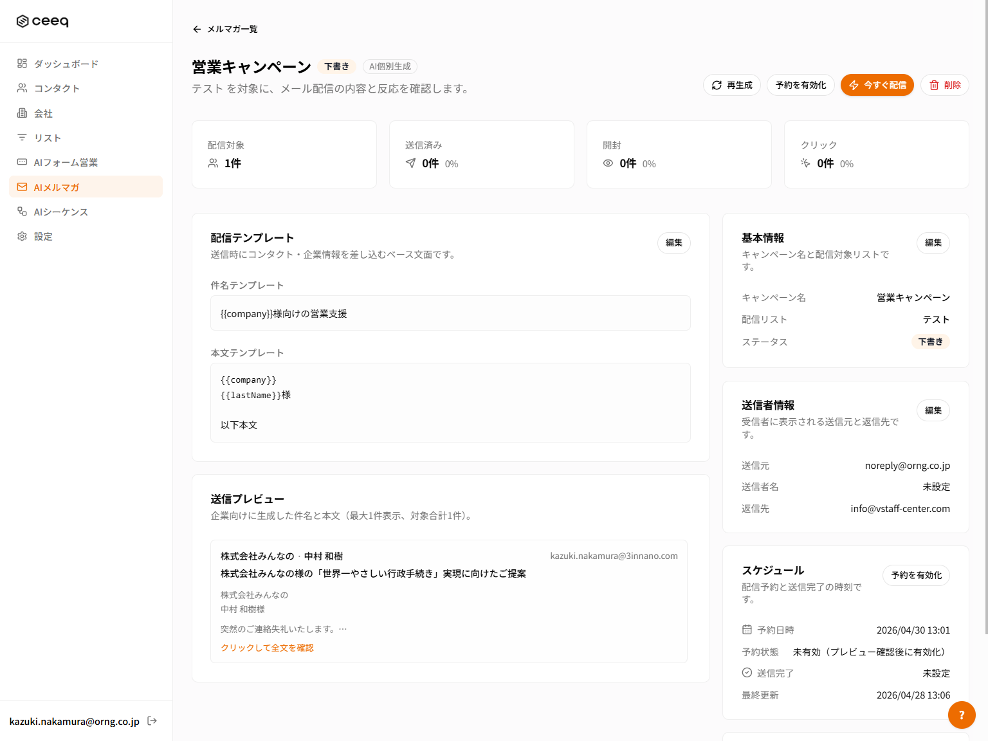Open クリックして全文を確認 link
The image size is (988, 741).
(x=267, y=648)
